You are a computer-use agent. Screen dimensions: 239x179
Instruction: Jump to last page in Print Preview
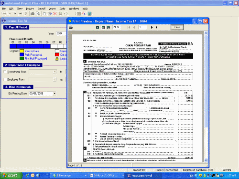point(157,27)
